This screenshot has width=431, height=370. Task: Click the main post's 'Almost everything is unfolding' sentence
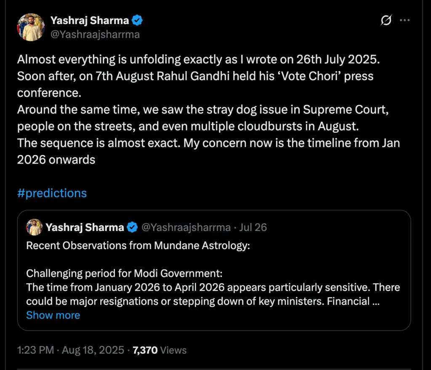(x=198, y=59)
